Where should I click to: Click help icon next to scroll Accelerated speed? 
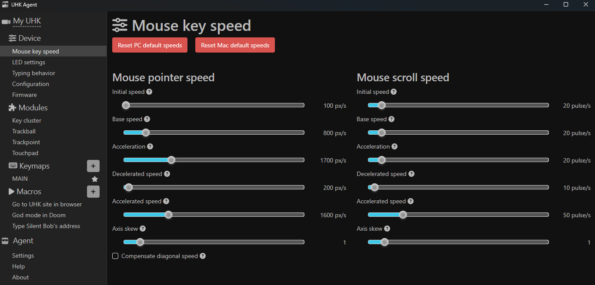410,201
